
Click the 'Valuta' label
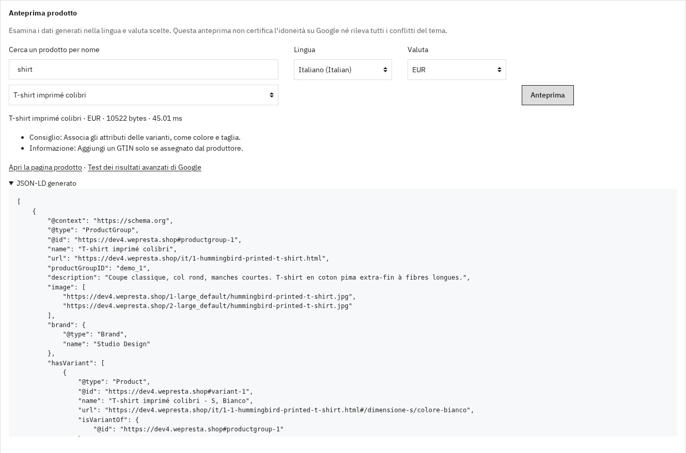[x=418, y=50]
